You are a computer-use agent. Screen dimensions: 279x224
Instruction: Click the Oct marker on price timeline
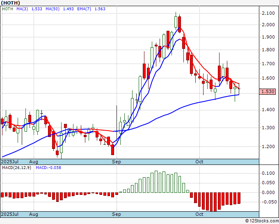[x=199, y=162]
